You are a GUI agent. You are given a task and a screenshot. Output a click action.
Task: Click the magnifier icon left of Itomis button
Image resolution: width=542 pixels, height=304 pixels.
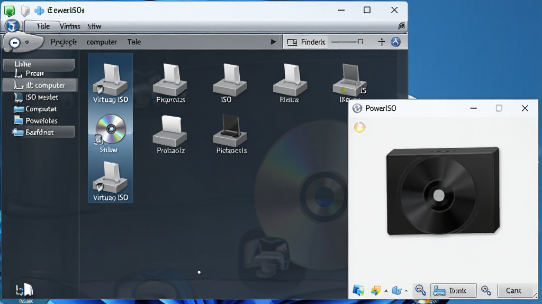tap(420, 291)
